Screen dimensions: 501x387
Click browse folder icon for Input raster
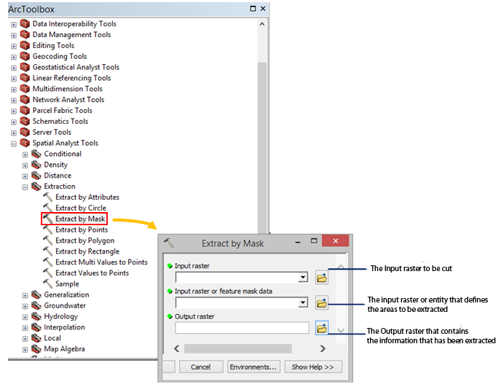[322, 278]
